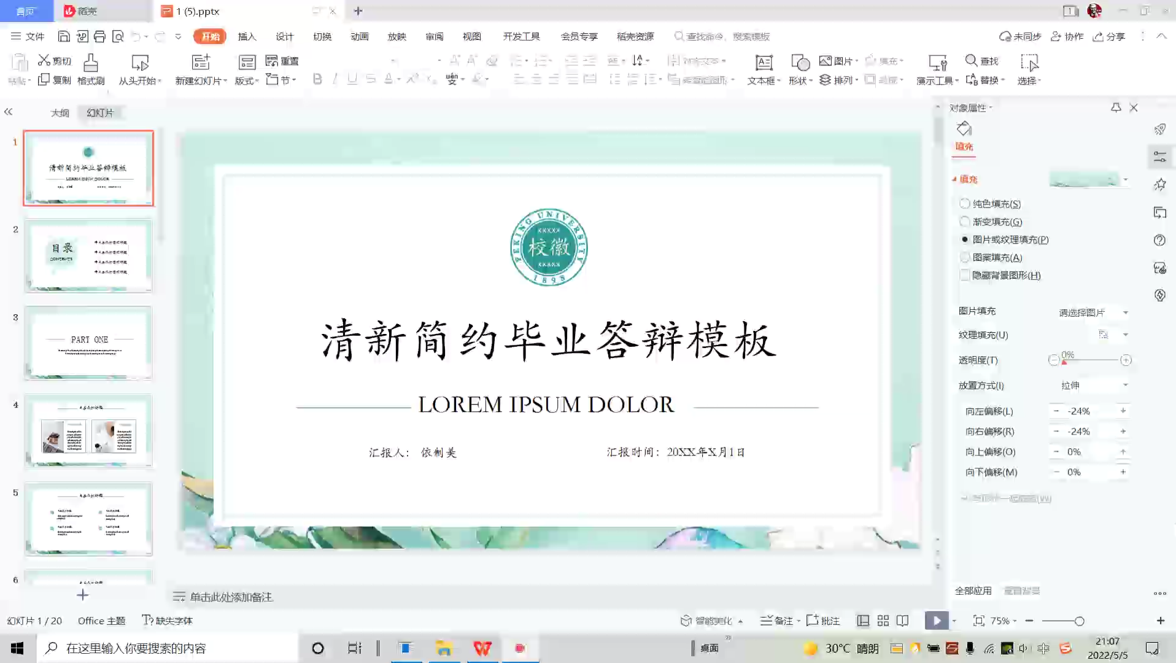Apply bold formatting with the B icon
1176x663 pixels.
317,79
